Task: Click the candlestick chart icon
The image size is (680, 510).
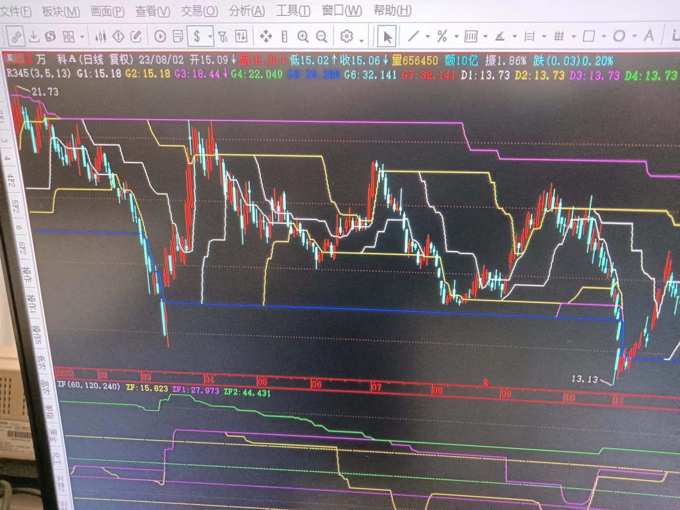Action: [x=101, y=37]
